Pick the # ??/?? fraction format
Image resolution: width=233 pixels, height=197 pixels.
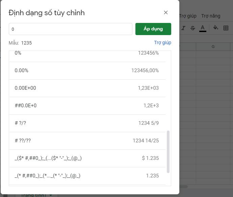pos(87,141)
